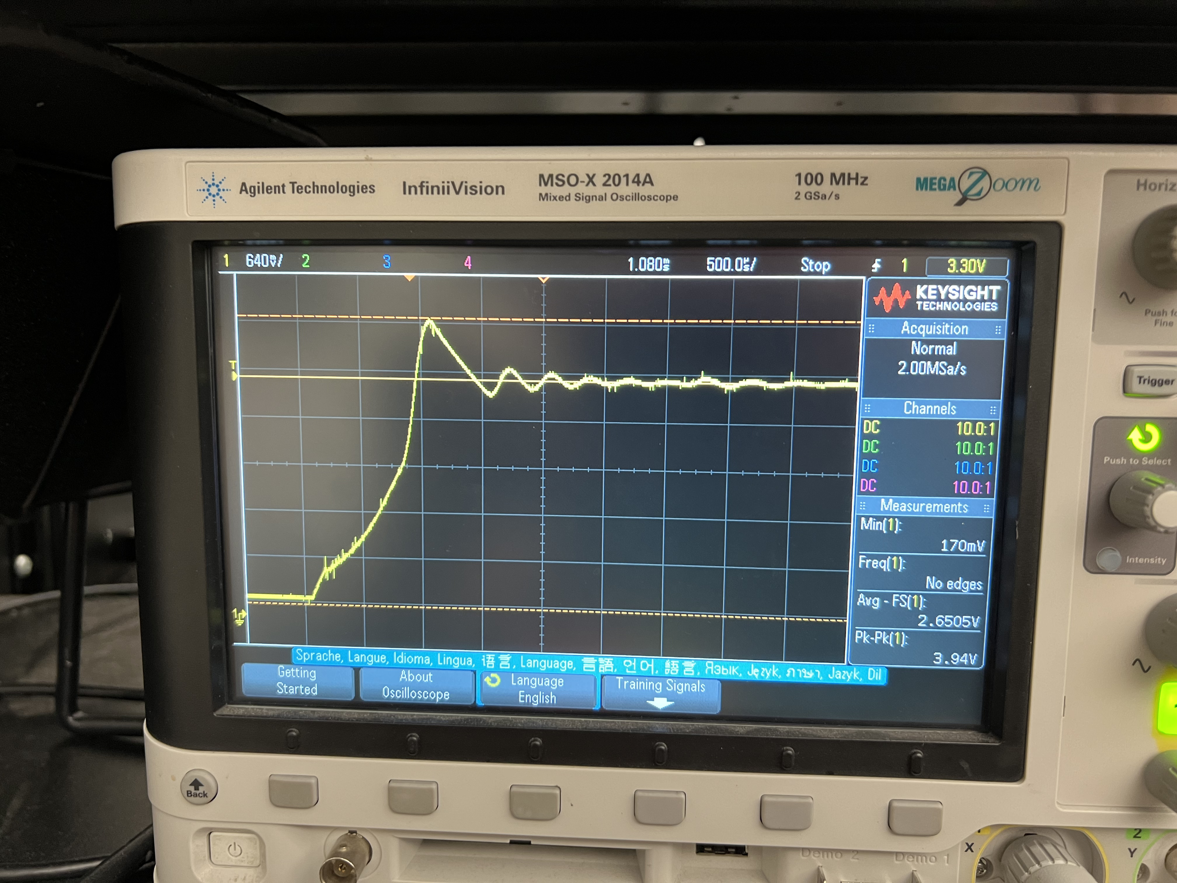The height and width of the screenshot is (883, 1177).
Task: Open the About Oscilloscope softkey
Action: (416, 685)
